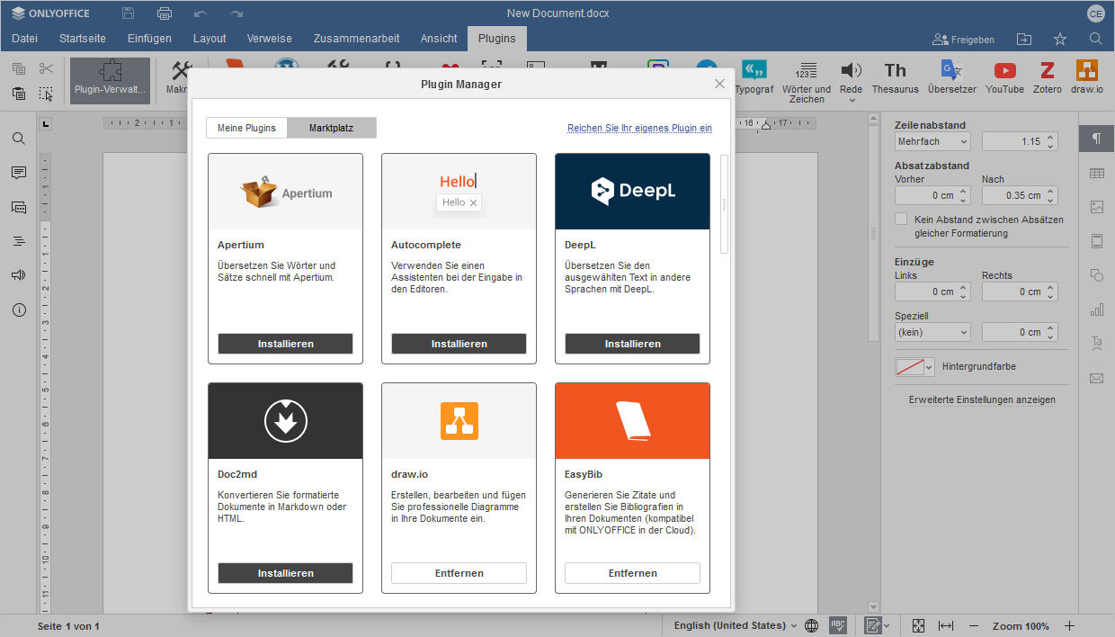Screen dimensions: 1115x637
Task: Open the Zotero plugin
Action: [1047, 78]
